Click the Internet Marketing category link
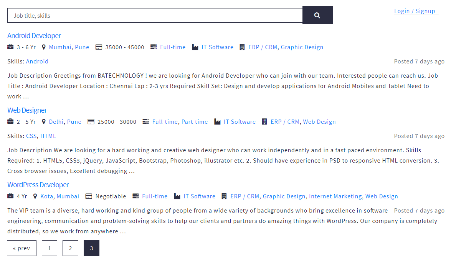The image size is (451, 261). pos(335,196)
